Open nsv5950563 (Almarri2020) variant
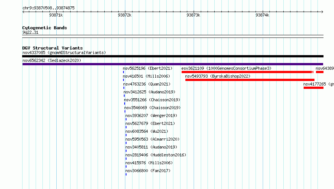The height and width of the screenshot is (189, 334). click(152, 139)
